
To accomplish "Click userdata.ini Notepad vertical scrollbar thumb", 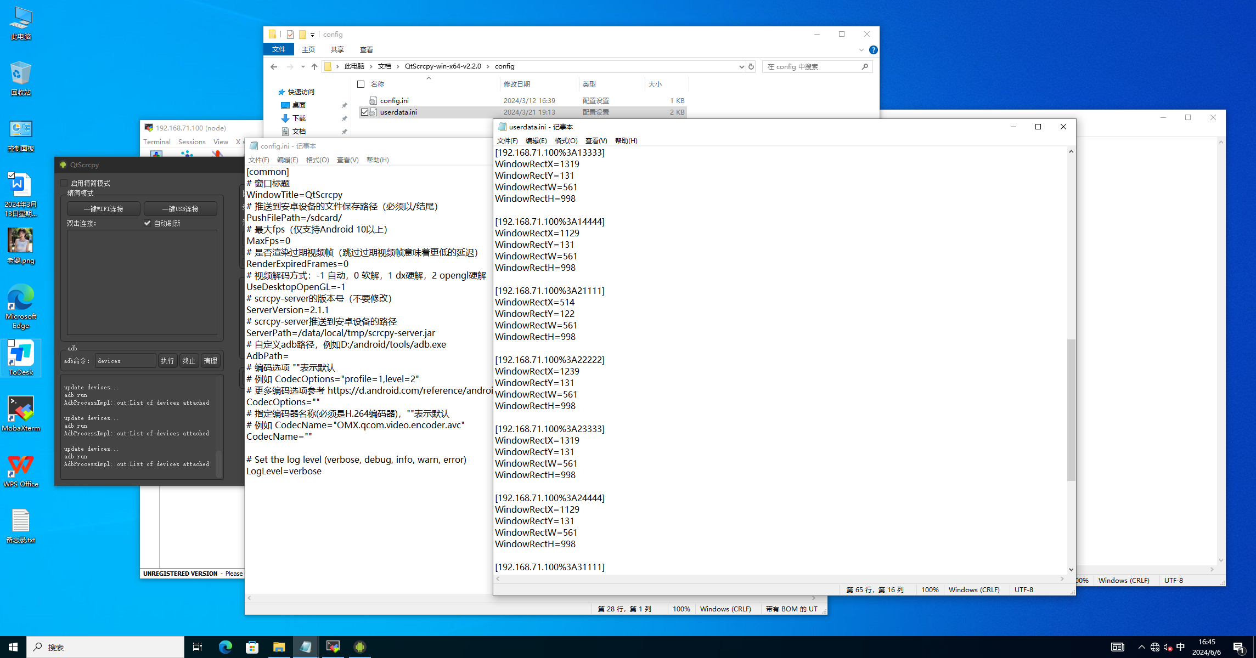I will (x=1071, y=410).
